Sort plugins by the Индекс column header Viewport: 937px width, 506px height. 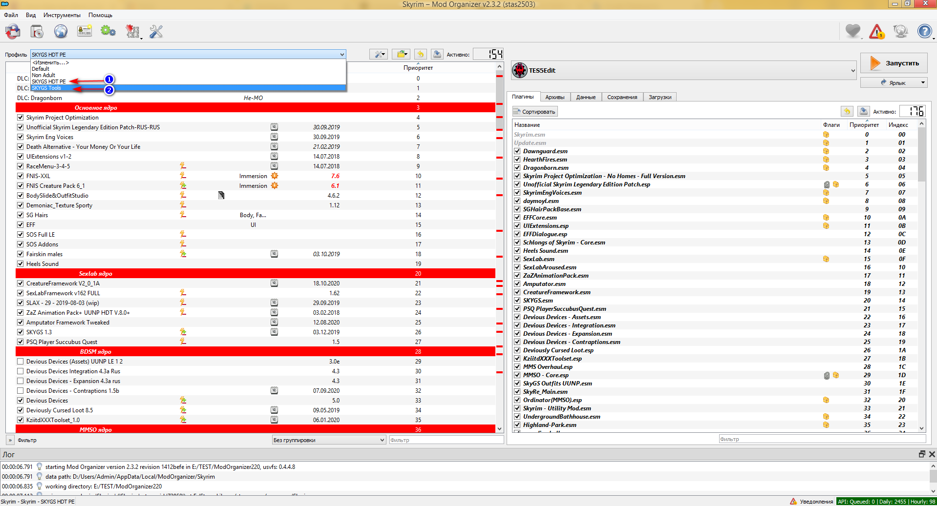click(x=898, y=125)
